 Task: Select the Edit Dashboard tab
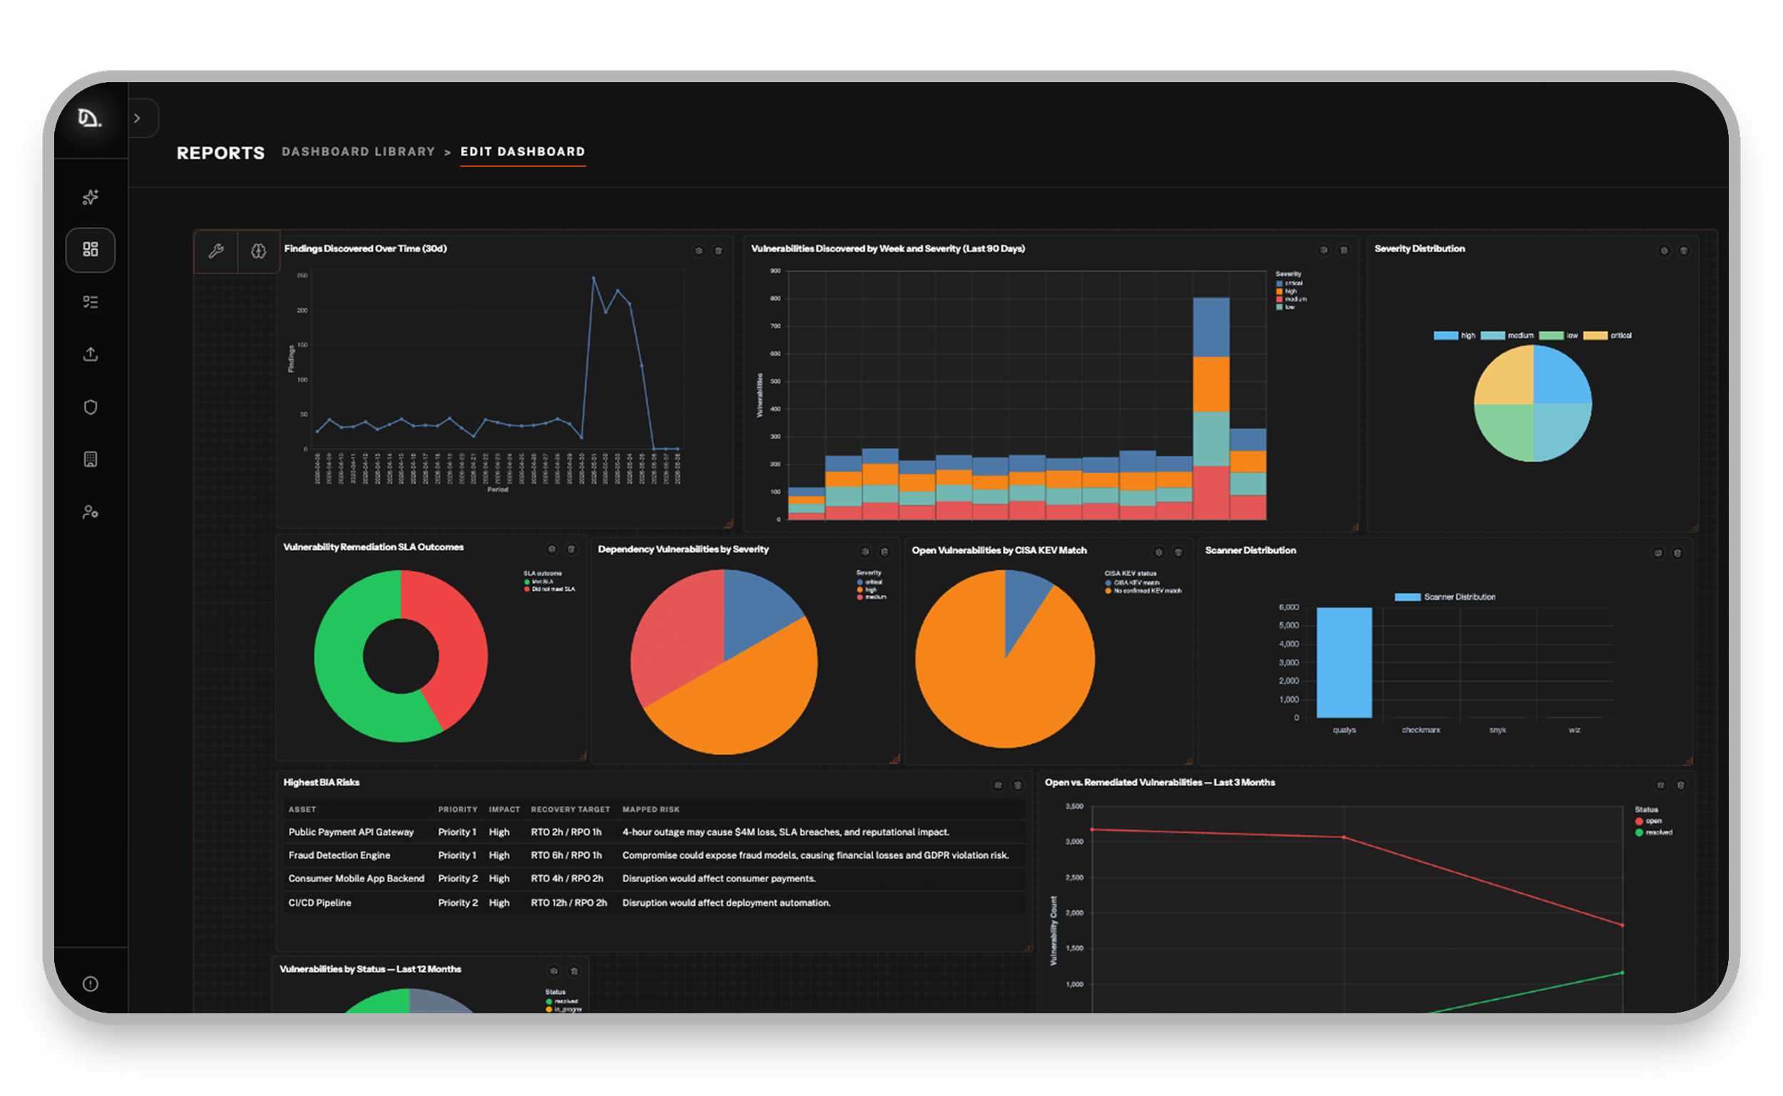(522, 152)
